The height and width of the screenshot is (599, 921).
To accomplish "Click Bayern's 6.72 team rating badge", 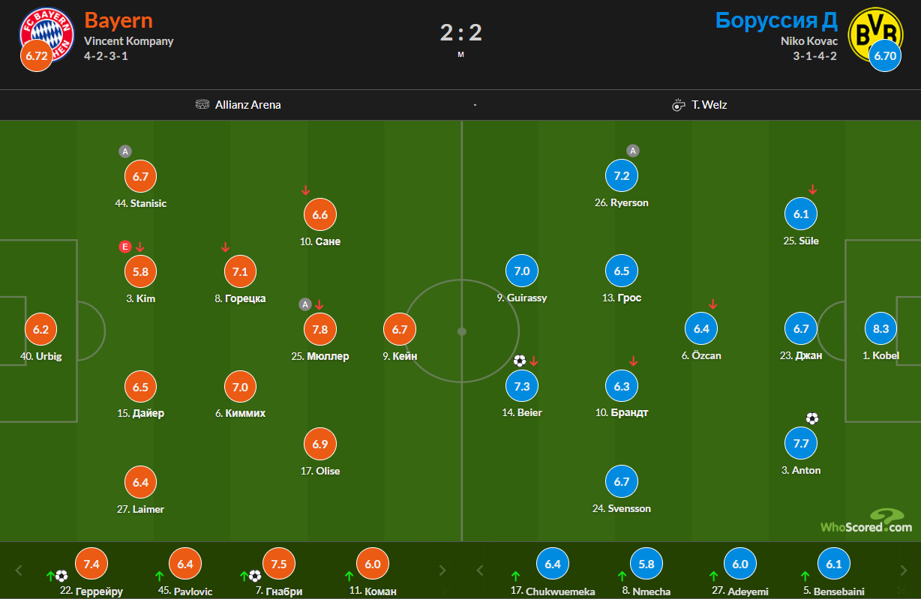I will coord(36,57).
